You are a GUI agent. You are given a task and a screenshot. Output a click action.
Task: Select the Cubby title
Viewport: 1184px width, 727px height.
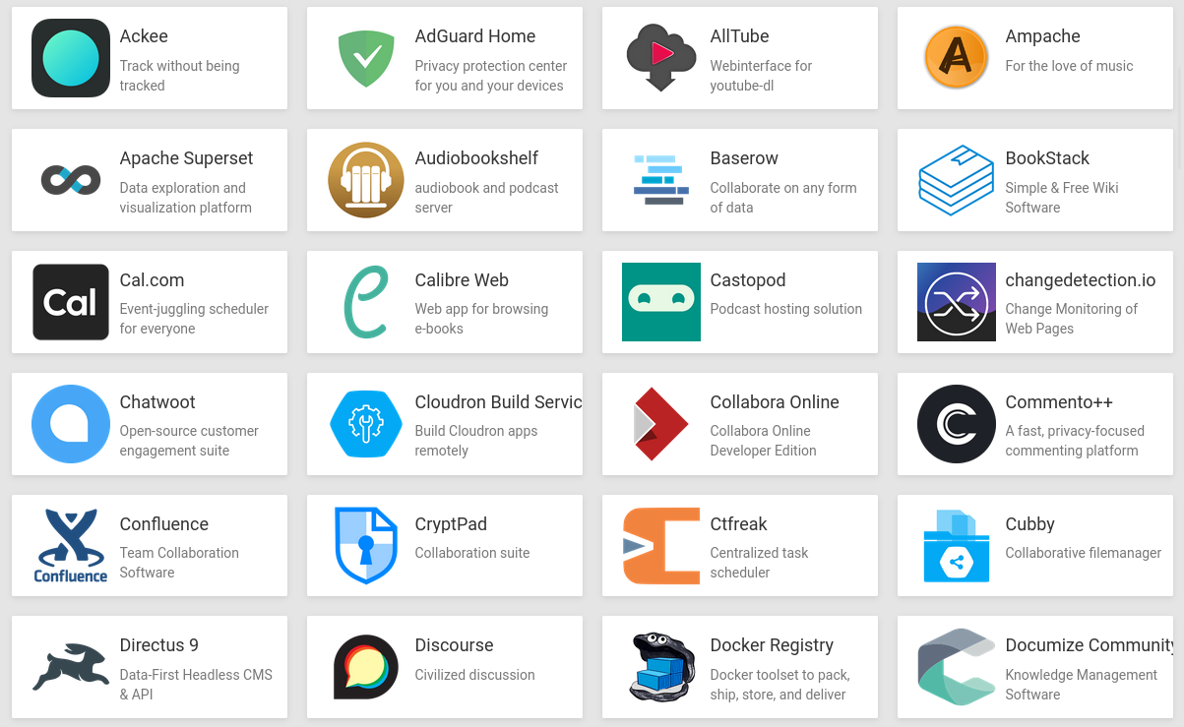click(1030, 524)
